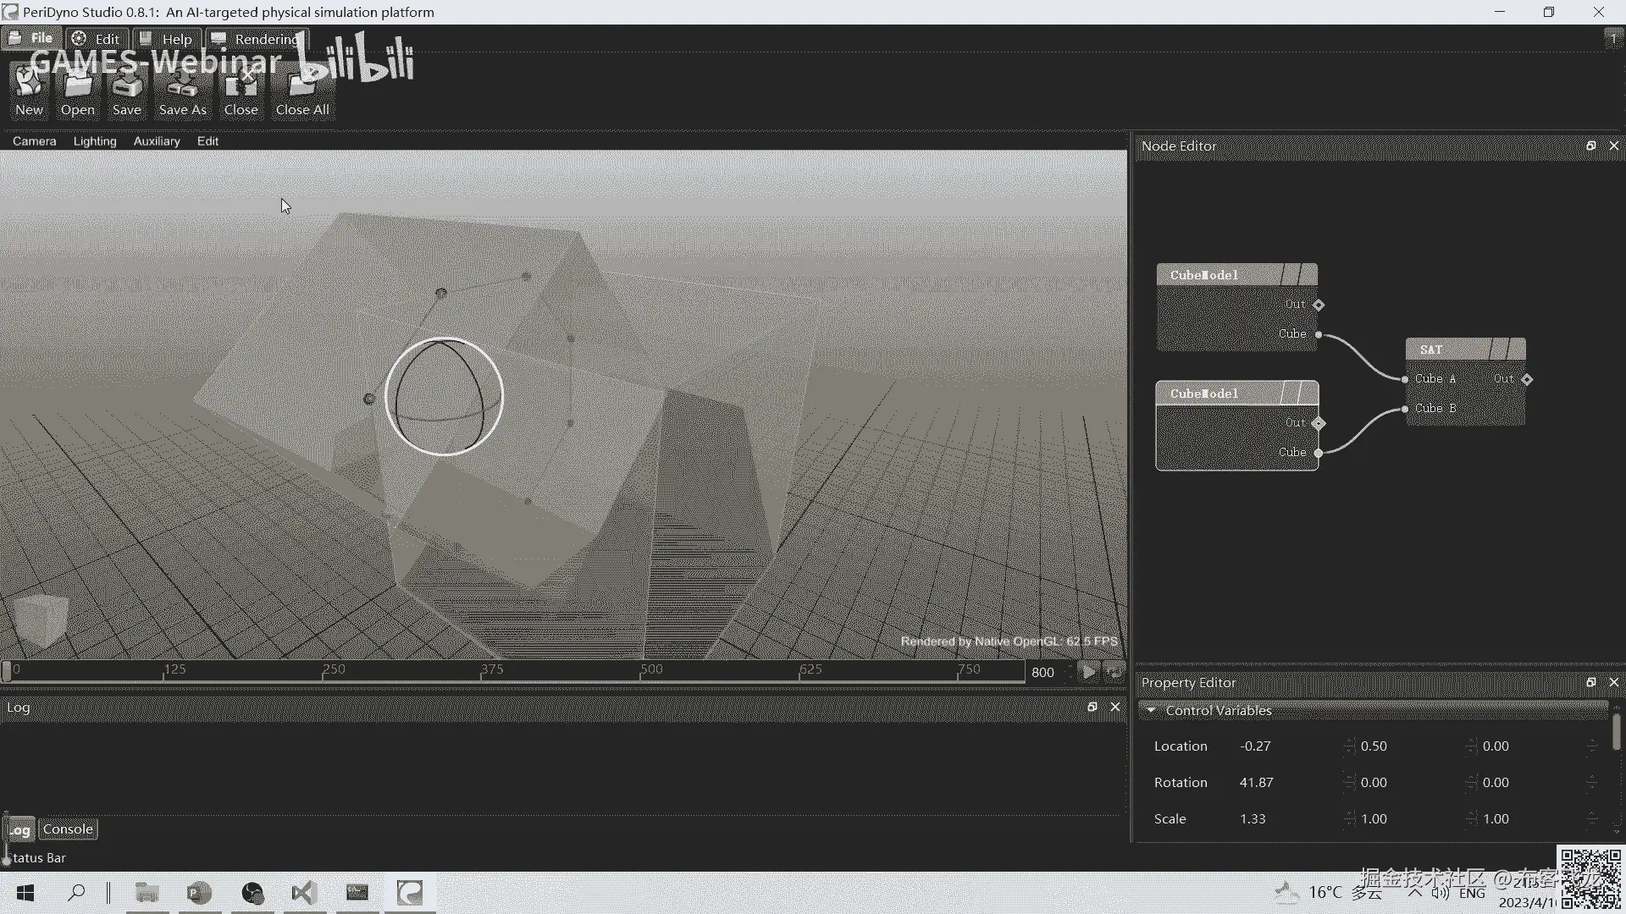Float the Log panel
This screenshot has height=914, width=1626.
tap(1092, 707)
